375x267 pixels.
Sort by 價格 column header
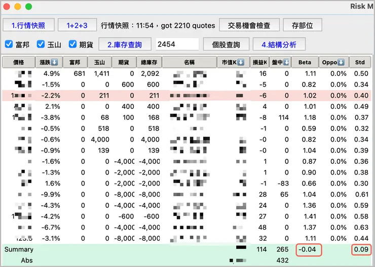[18, 62]
